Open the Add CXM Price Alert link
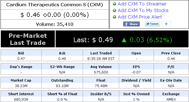Image resolution: width=189 pixels, height=102 pixels. [140, 17]
